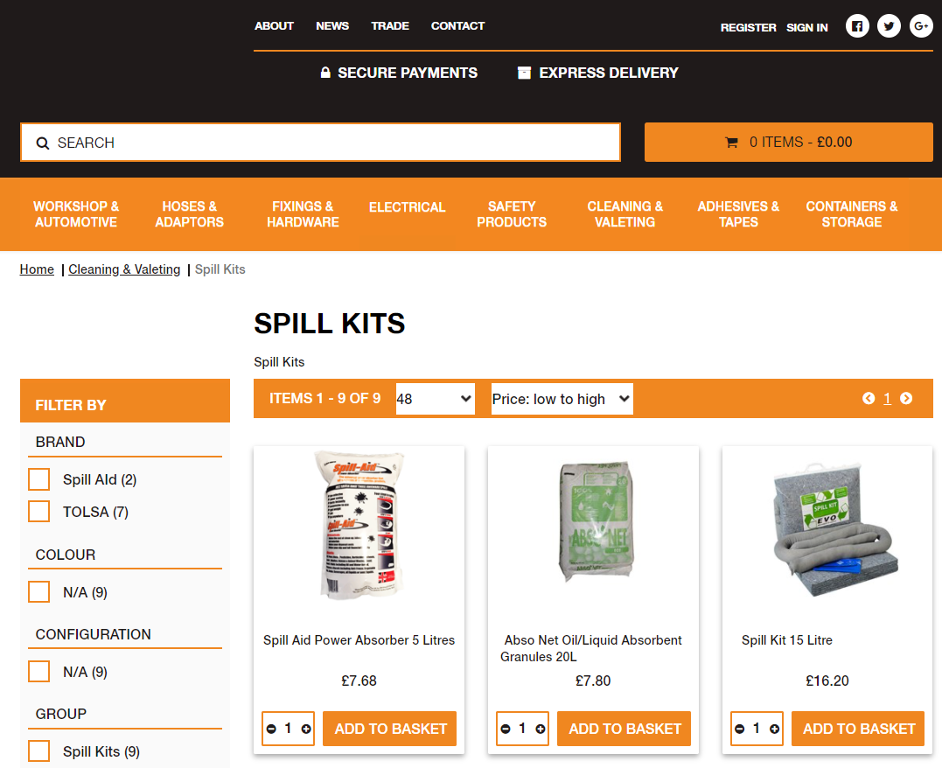Follow the Cleaning & Valeting breadcrumb link
The width and height of the screenshot is (942, 768).
pos(124,269)
